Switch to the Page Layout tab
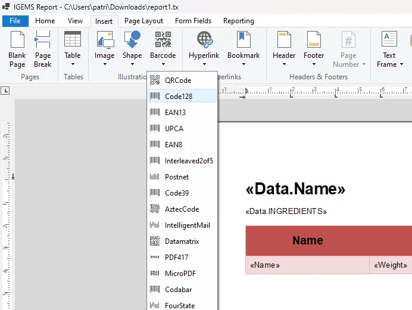 pos(143,21)
